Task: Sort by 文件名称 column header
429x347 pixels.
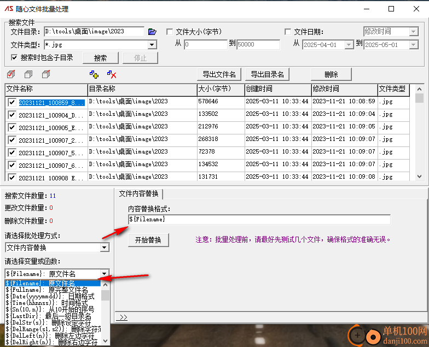Action: tap(46, 90)
